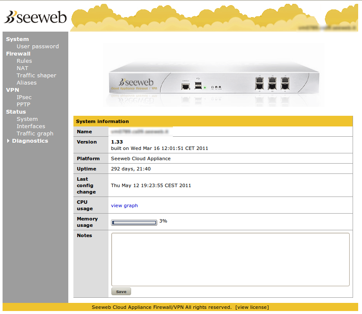362x314 pixels.
Task: Click the build date text
Action: [x=160, y=148]
